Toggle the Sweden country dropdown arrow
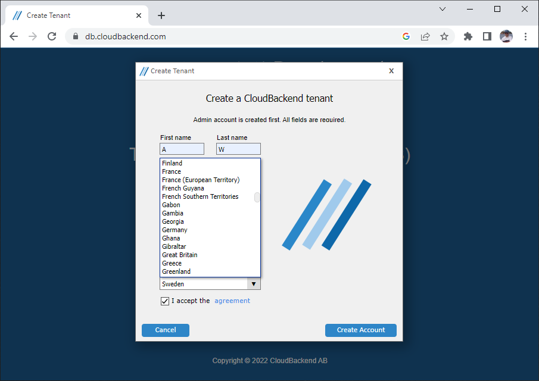539x381 pixels. pyautogui.click(x=254, y=284)
